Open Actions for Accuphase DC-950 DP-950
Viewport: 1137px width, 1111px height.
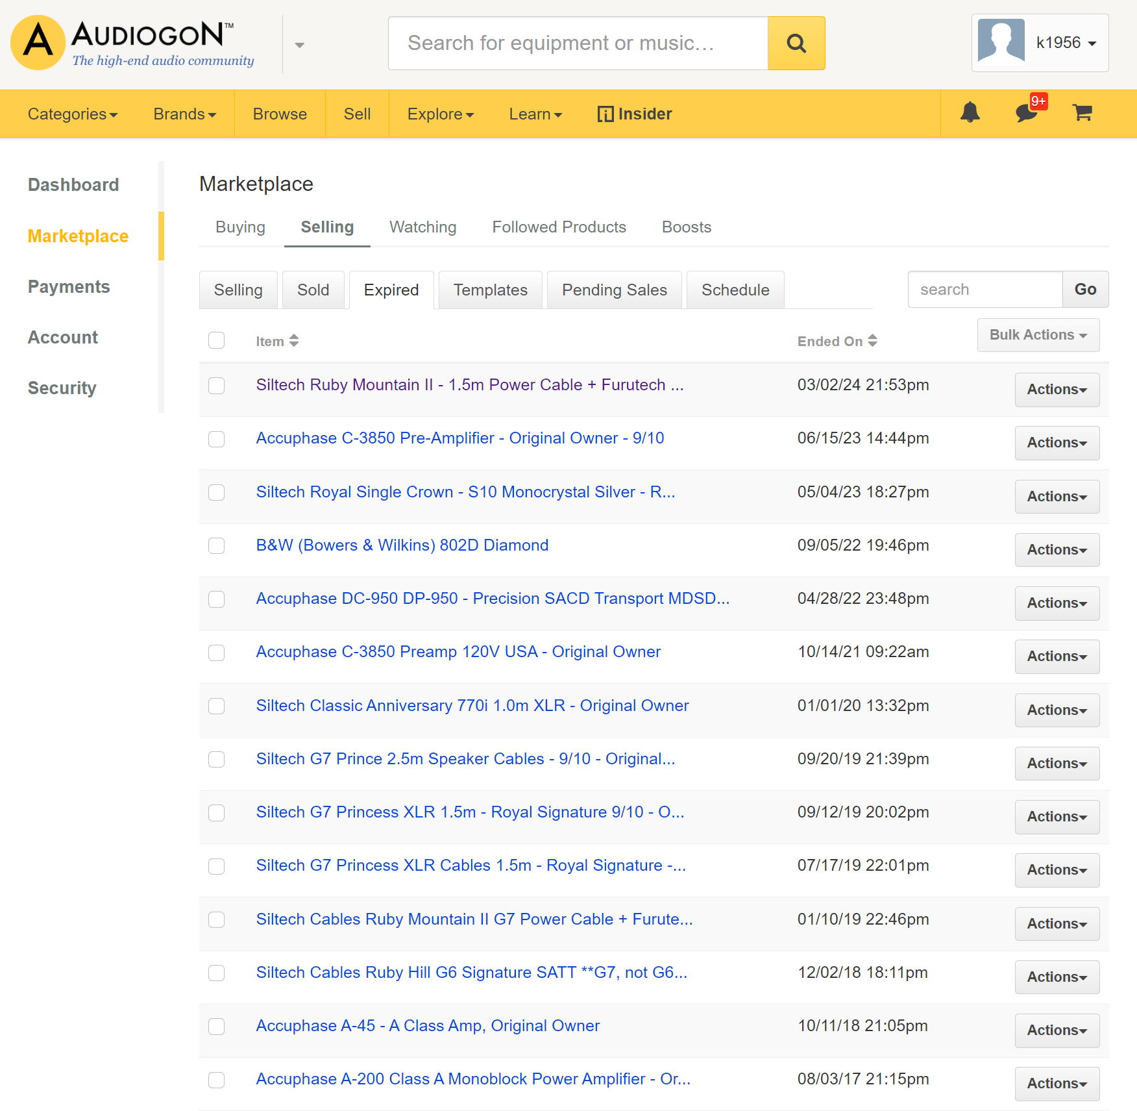(1057, 603)
